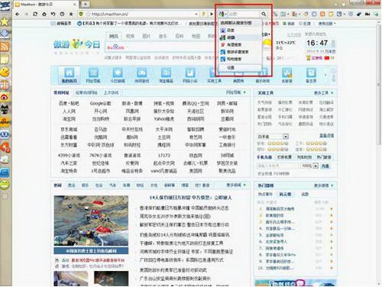
Task: Open a new tab with the plus button
Action: pos(86,4)
